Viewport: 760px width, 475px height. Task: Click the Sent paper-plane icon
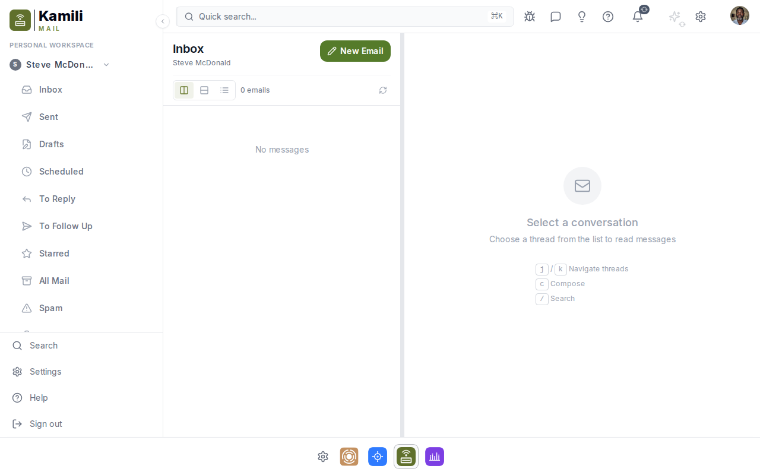[27, 117]
